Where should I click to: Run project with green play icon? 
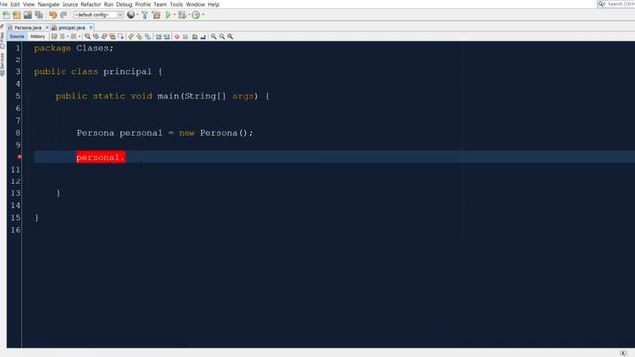pos(168,15)
